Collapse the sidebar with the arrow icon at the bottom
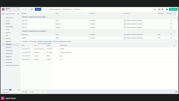179x101 pixels. pyautogui.click(x=18, y=90)
